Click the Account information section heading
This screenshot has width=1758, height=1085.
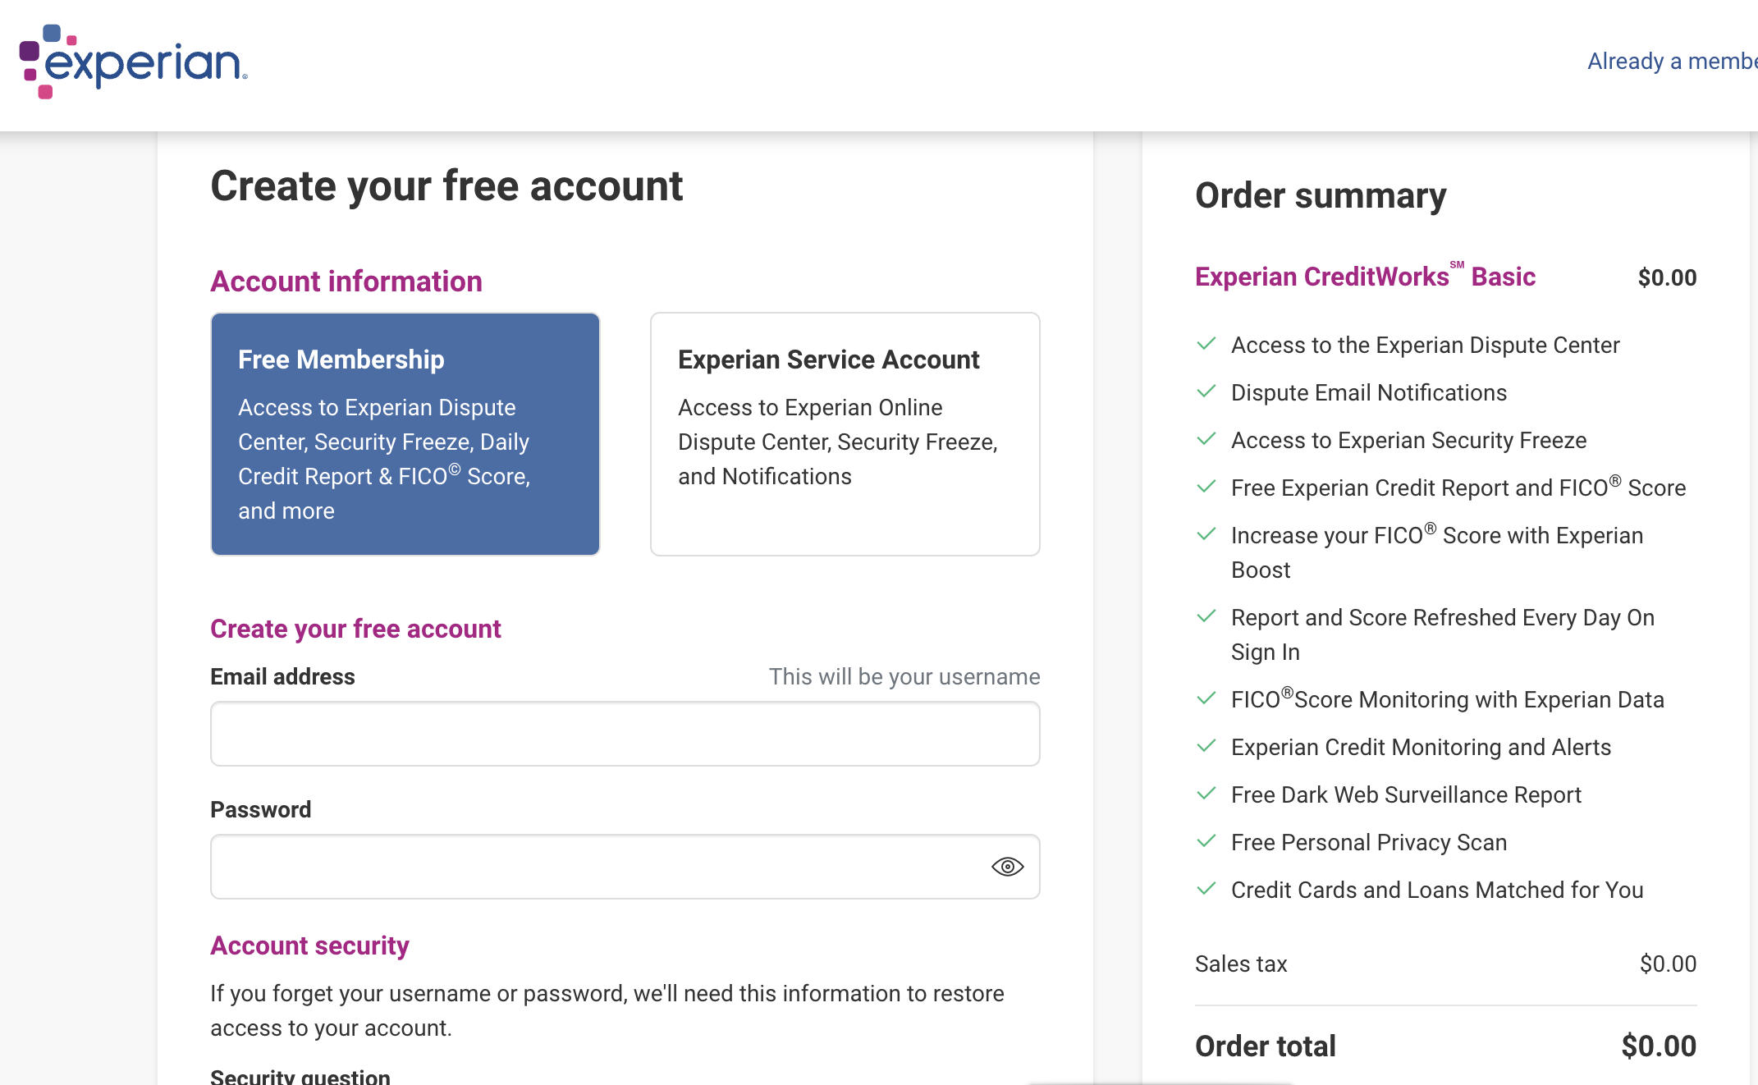(346, 282)
